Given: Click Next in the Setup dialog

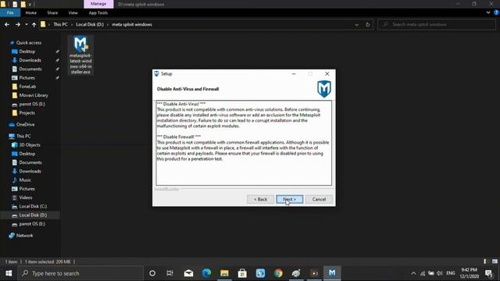Looking at the screenshot, I should (290, 199).
